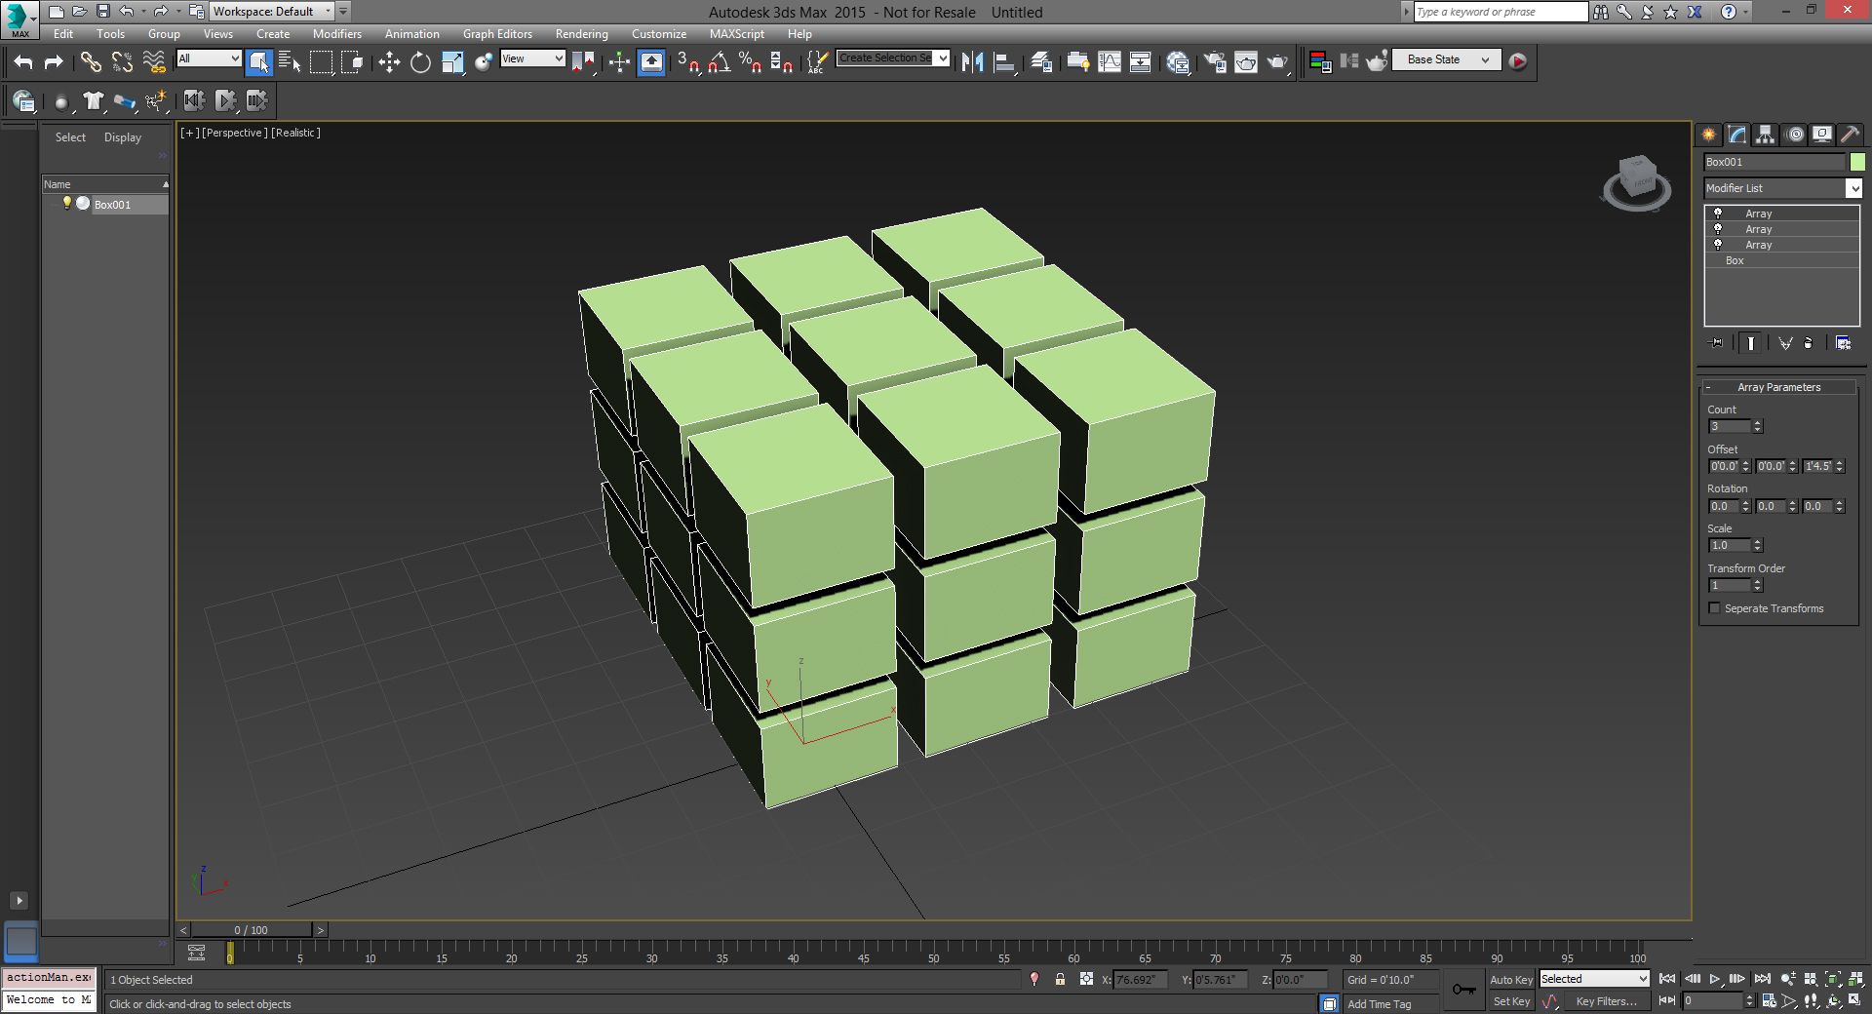Toggle 3D Snaps on the toolbar
1872x1014 pixels.
click(687, 62)
